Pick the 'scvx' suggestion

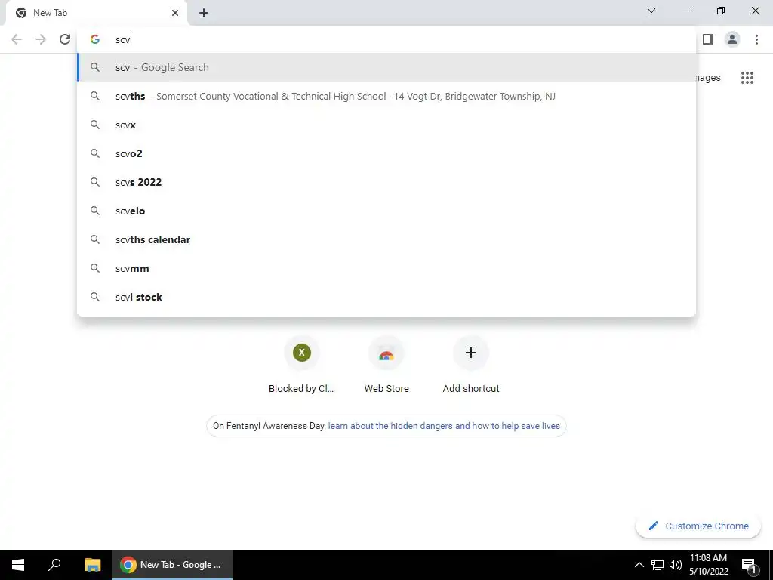tap(386, 125)
